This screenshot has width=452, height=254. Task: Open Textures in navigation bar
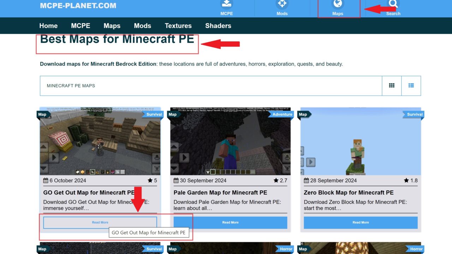(x=178, y=26)
